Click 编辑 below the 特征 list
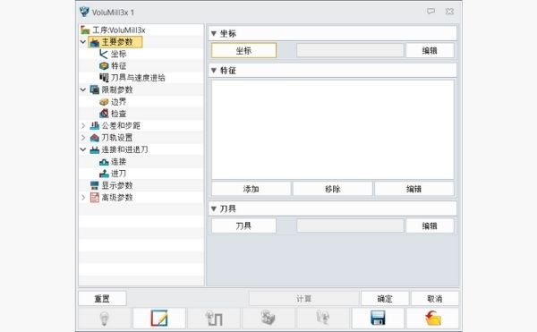Screen dimensions: 537x332 414,189
